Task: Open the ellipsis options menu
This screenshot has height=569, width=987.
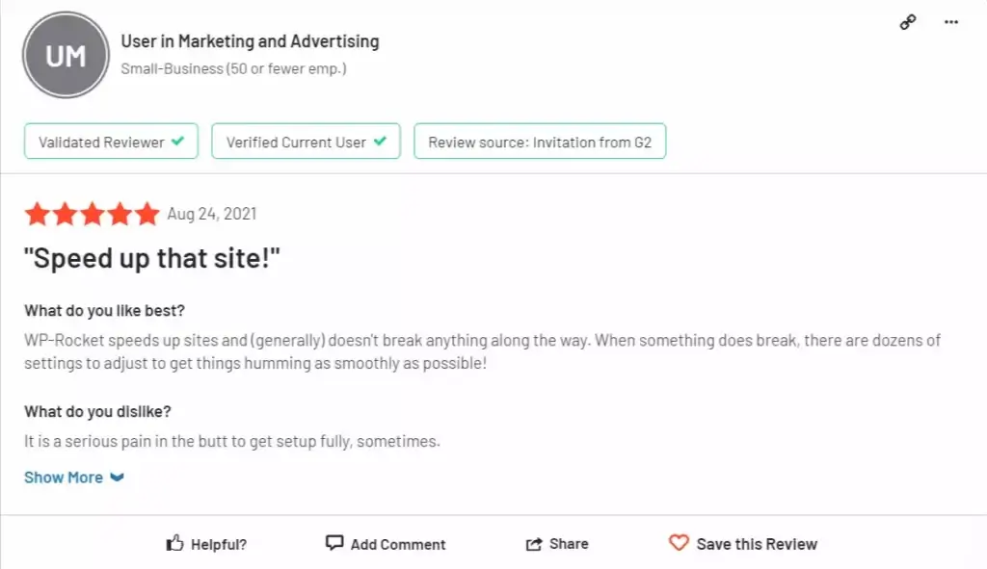Action: tap(950, 21)
